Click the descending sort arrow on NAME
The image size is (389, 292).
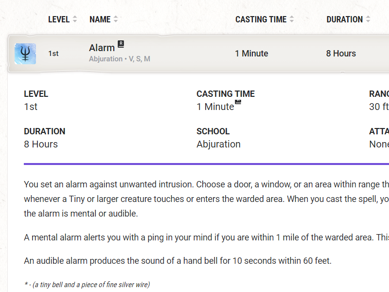pos(115,21)
